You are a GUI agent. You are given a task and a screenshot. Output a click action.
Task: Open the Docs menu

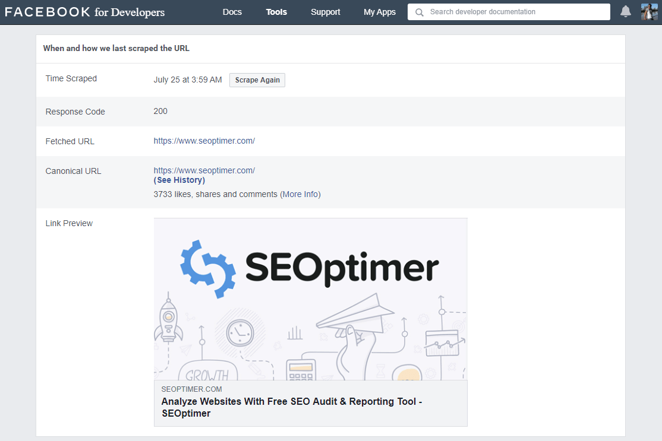tap(232, 12)
